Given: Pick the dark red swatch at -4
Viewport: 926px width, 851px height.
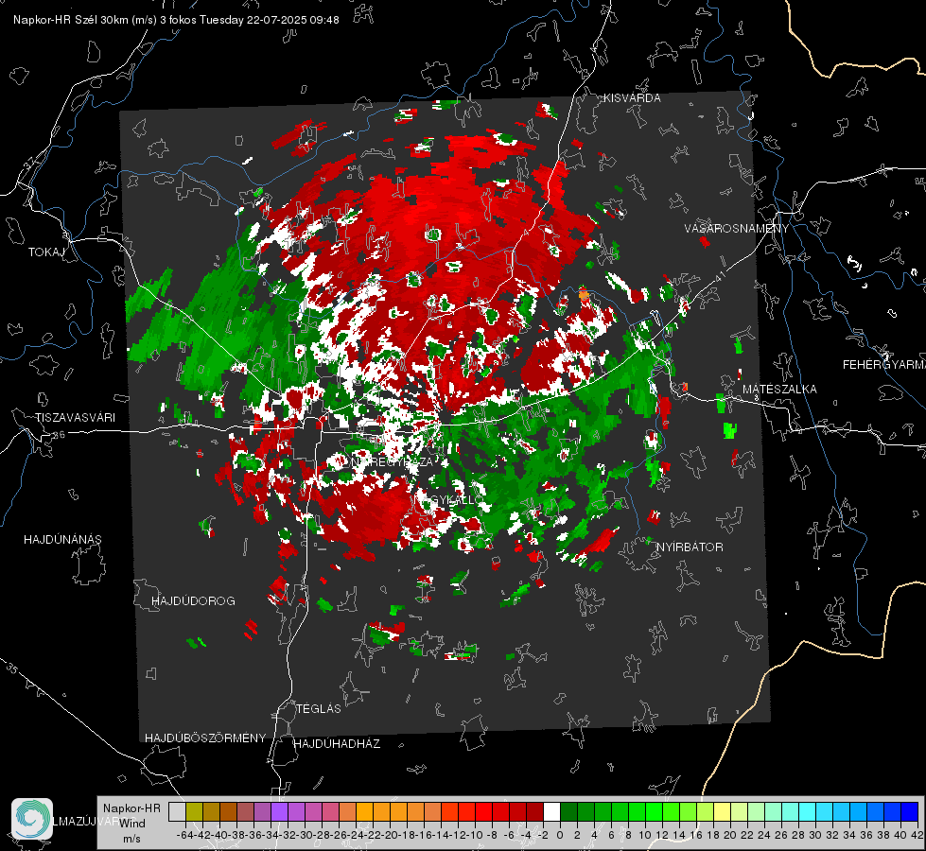Looking at the screenshot, I should click(x=534, y=812).
